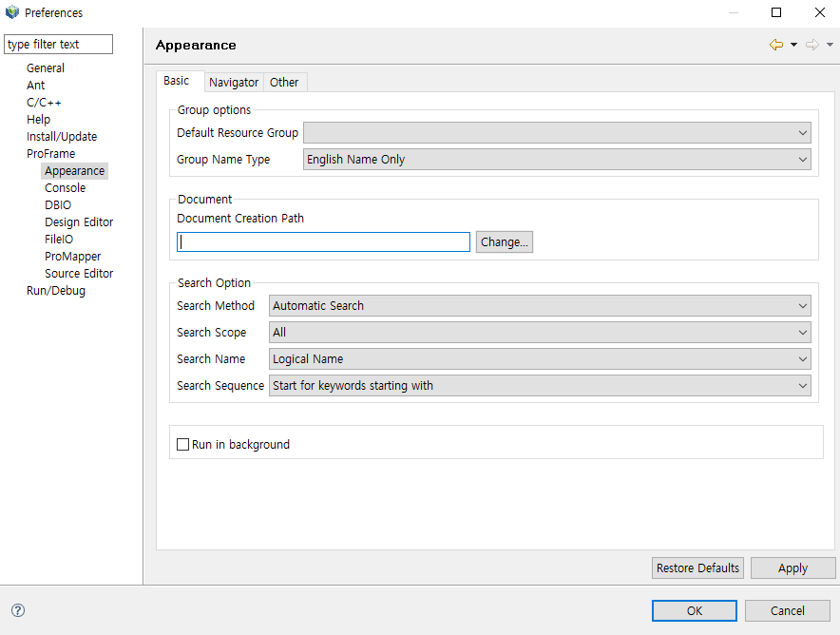Viewport: 840px width, 635px height.
Task: Click the Preferences window title icon
Action: pos(12,12)
